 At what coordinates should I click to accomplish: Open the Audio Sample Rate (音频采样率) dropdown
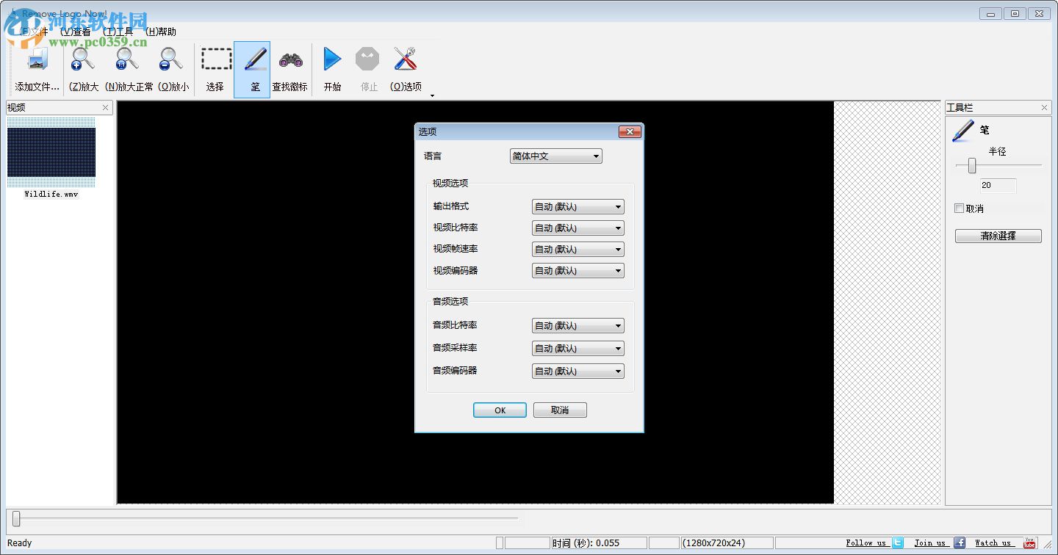tap(578, 349)
